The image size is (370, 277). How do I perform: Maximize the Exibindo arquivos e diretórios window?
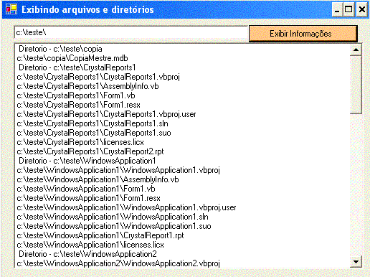point(348,10)
